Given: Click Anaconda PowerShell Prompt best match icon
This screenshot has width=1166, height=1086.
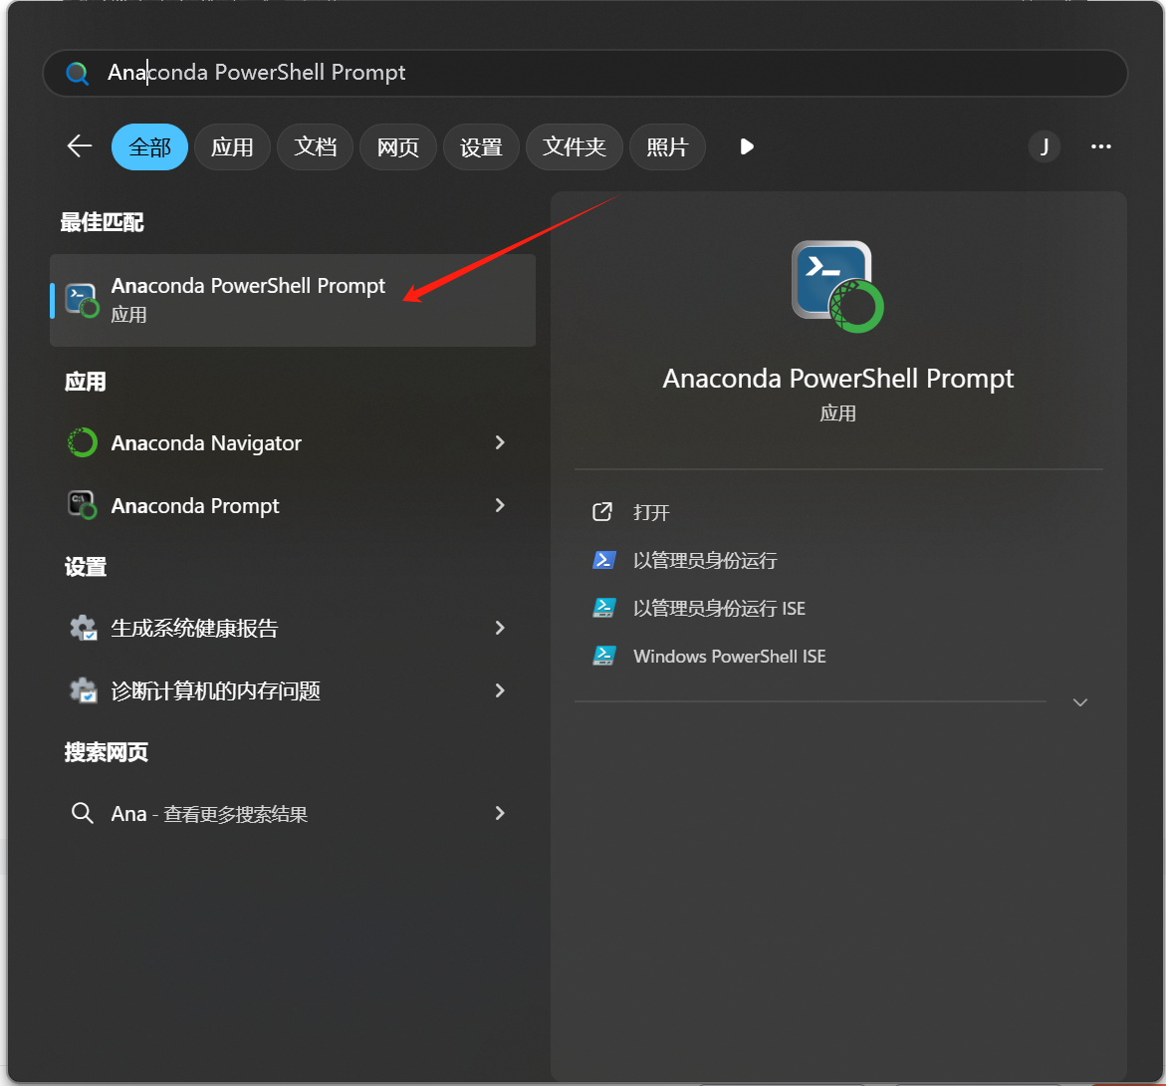Looking at the screenshot, I should click(x=82, y=300).
